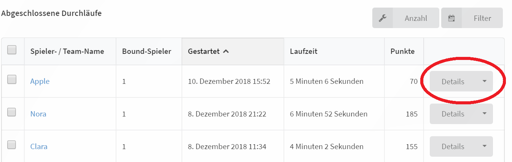The width and height of the screenshot is (512, 162).
Task: Expand the Details dropdown arrow for Nora
Action: [484, 113]
